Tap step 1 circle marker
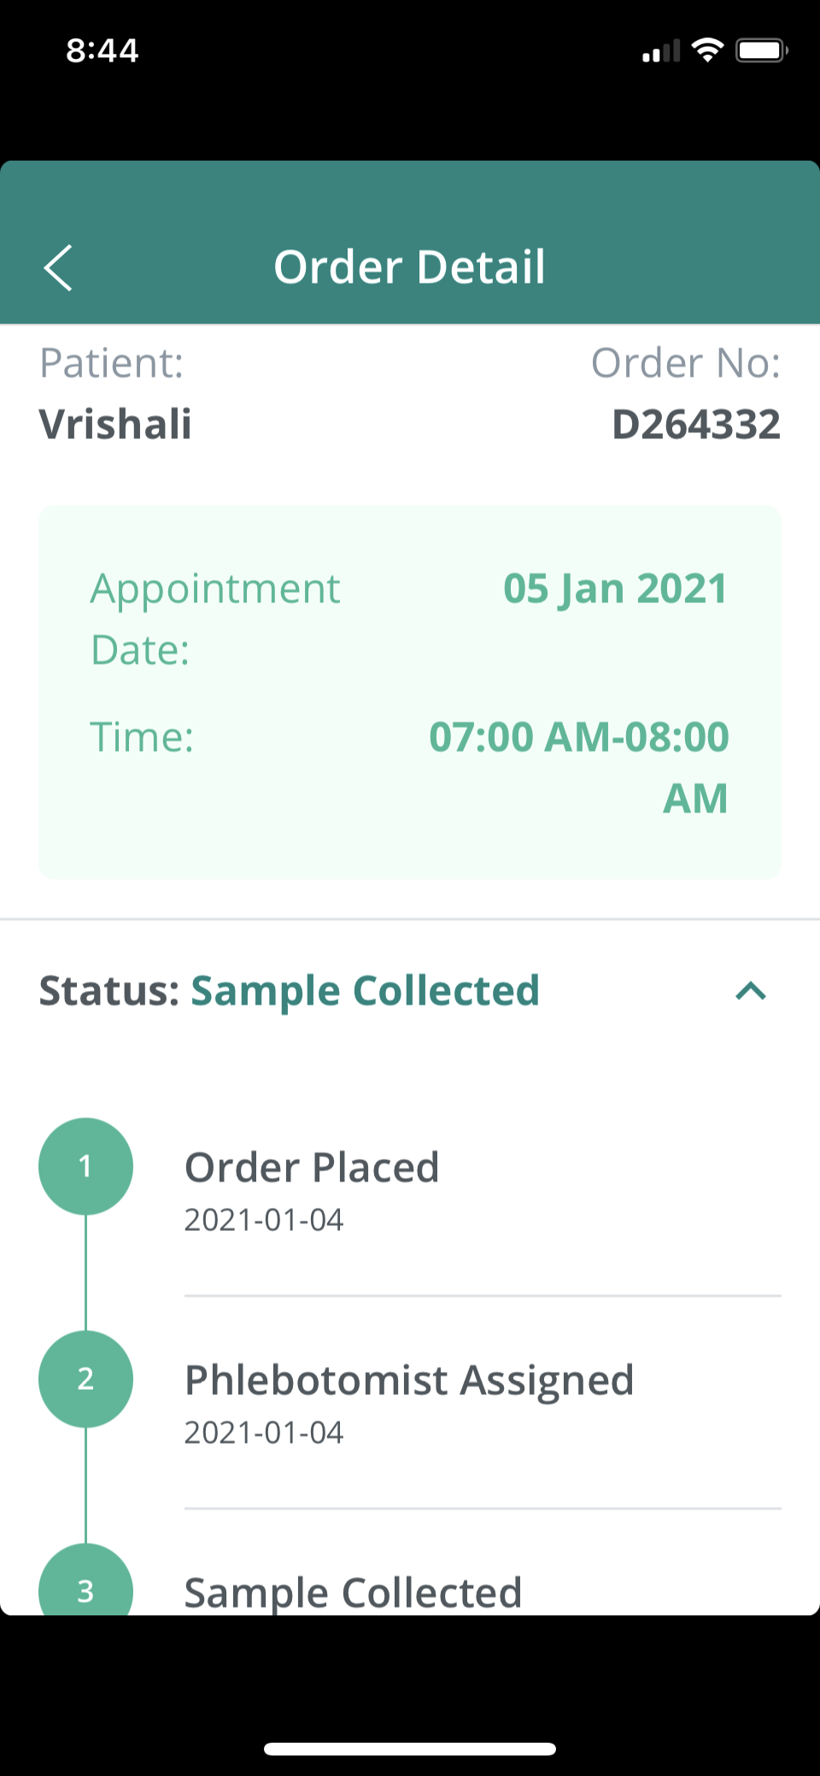Image resolution: width=820 pixels, height=1776 pixels. pos(85,1166)
